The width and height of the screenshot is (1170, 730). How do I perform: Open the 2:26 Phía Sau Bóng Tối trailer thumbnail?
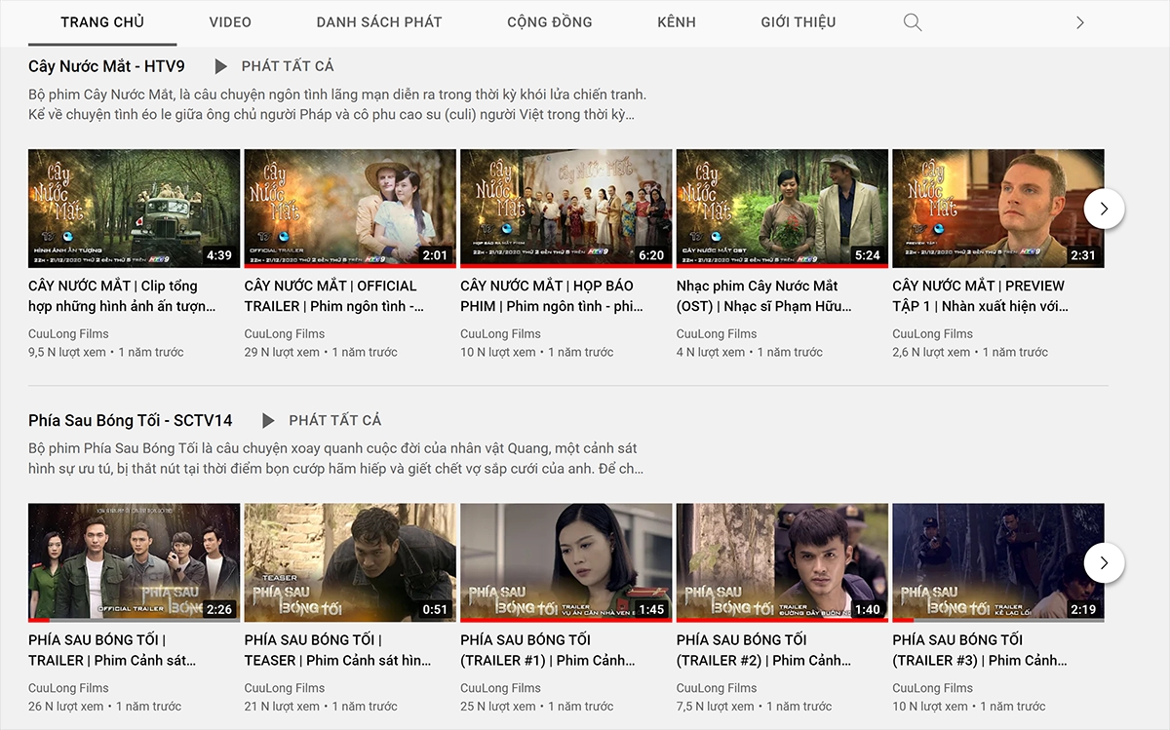coord(134,562)
